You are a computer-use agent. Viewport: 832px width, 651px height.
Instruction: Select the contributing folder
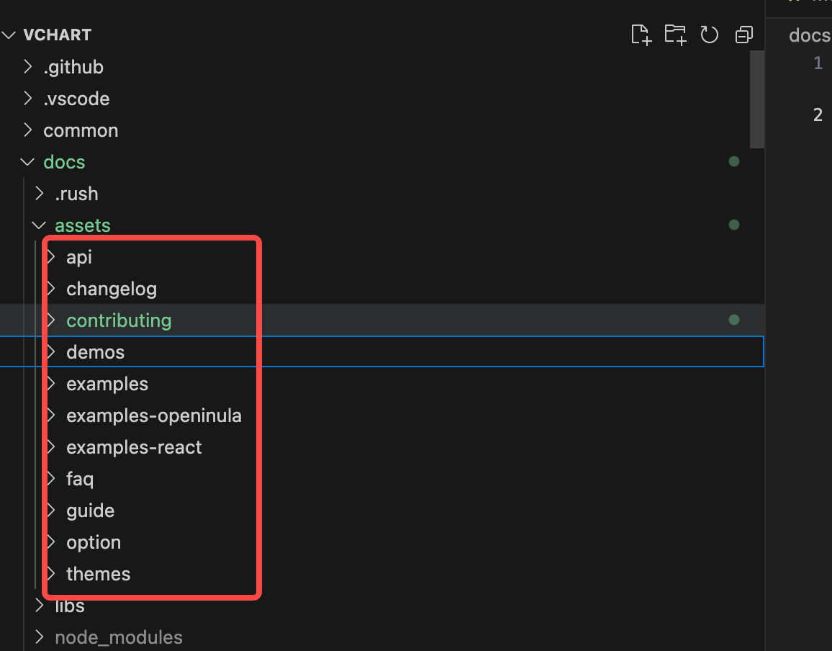tap(119, 320)
